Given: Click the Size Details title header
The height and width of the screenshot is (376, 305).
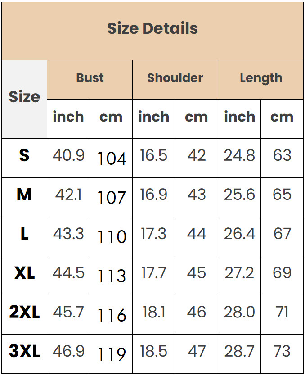Looking at the screenshot, I should (152, 29).
